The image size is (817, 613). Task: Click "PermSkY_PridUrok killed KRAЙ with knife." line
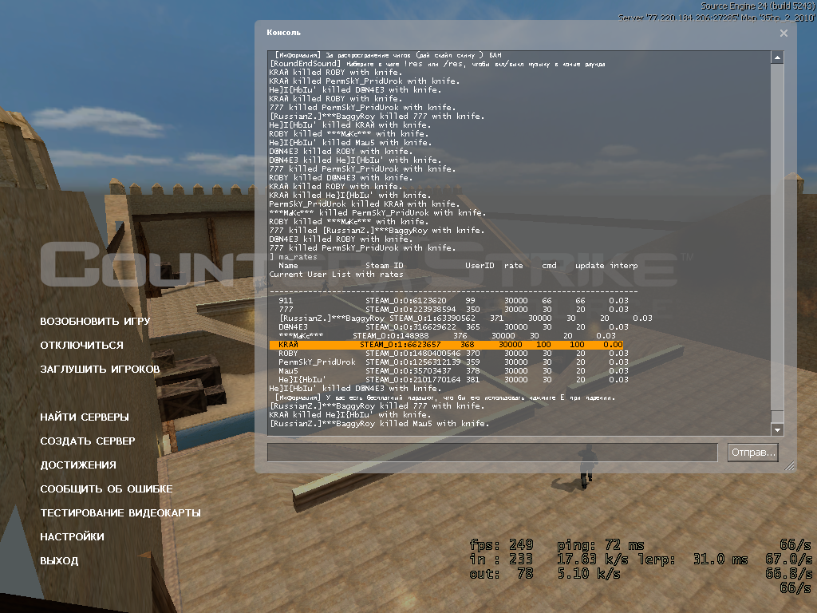point(364,204)
